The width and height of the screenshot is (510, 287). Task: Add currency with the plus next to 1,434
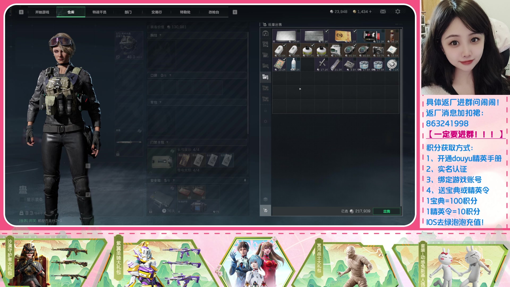click(370, 11)
